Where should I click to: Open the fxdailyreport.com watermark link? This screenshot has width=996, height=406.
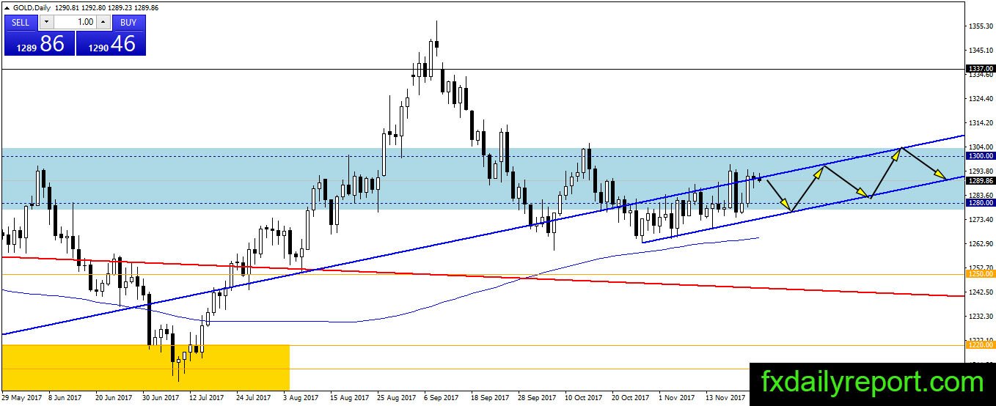coord(873,382)
